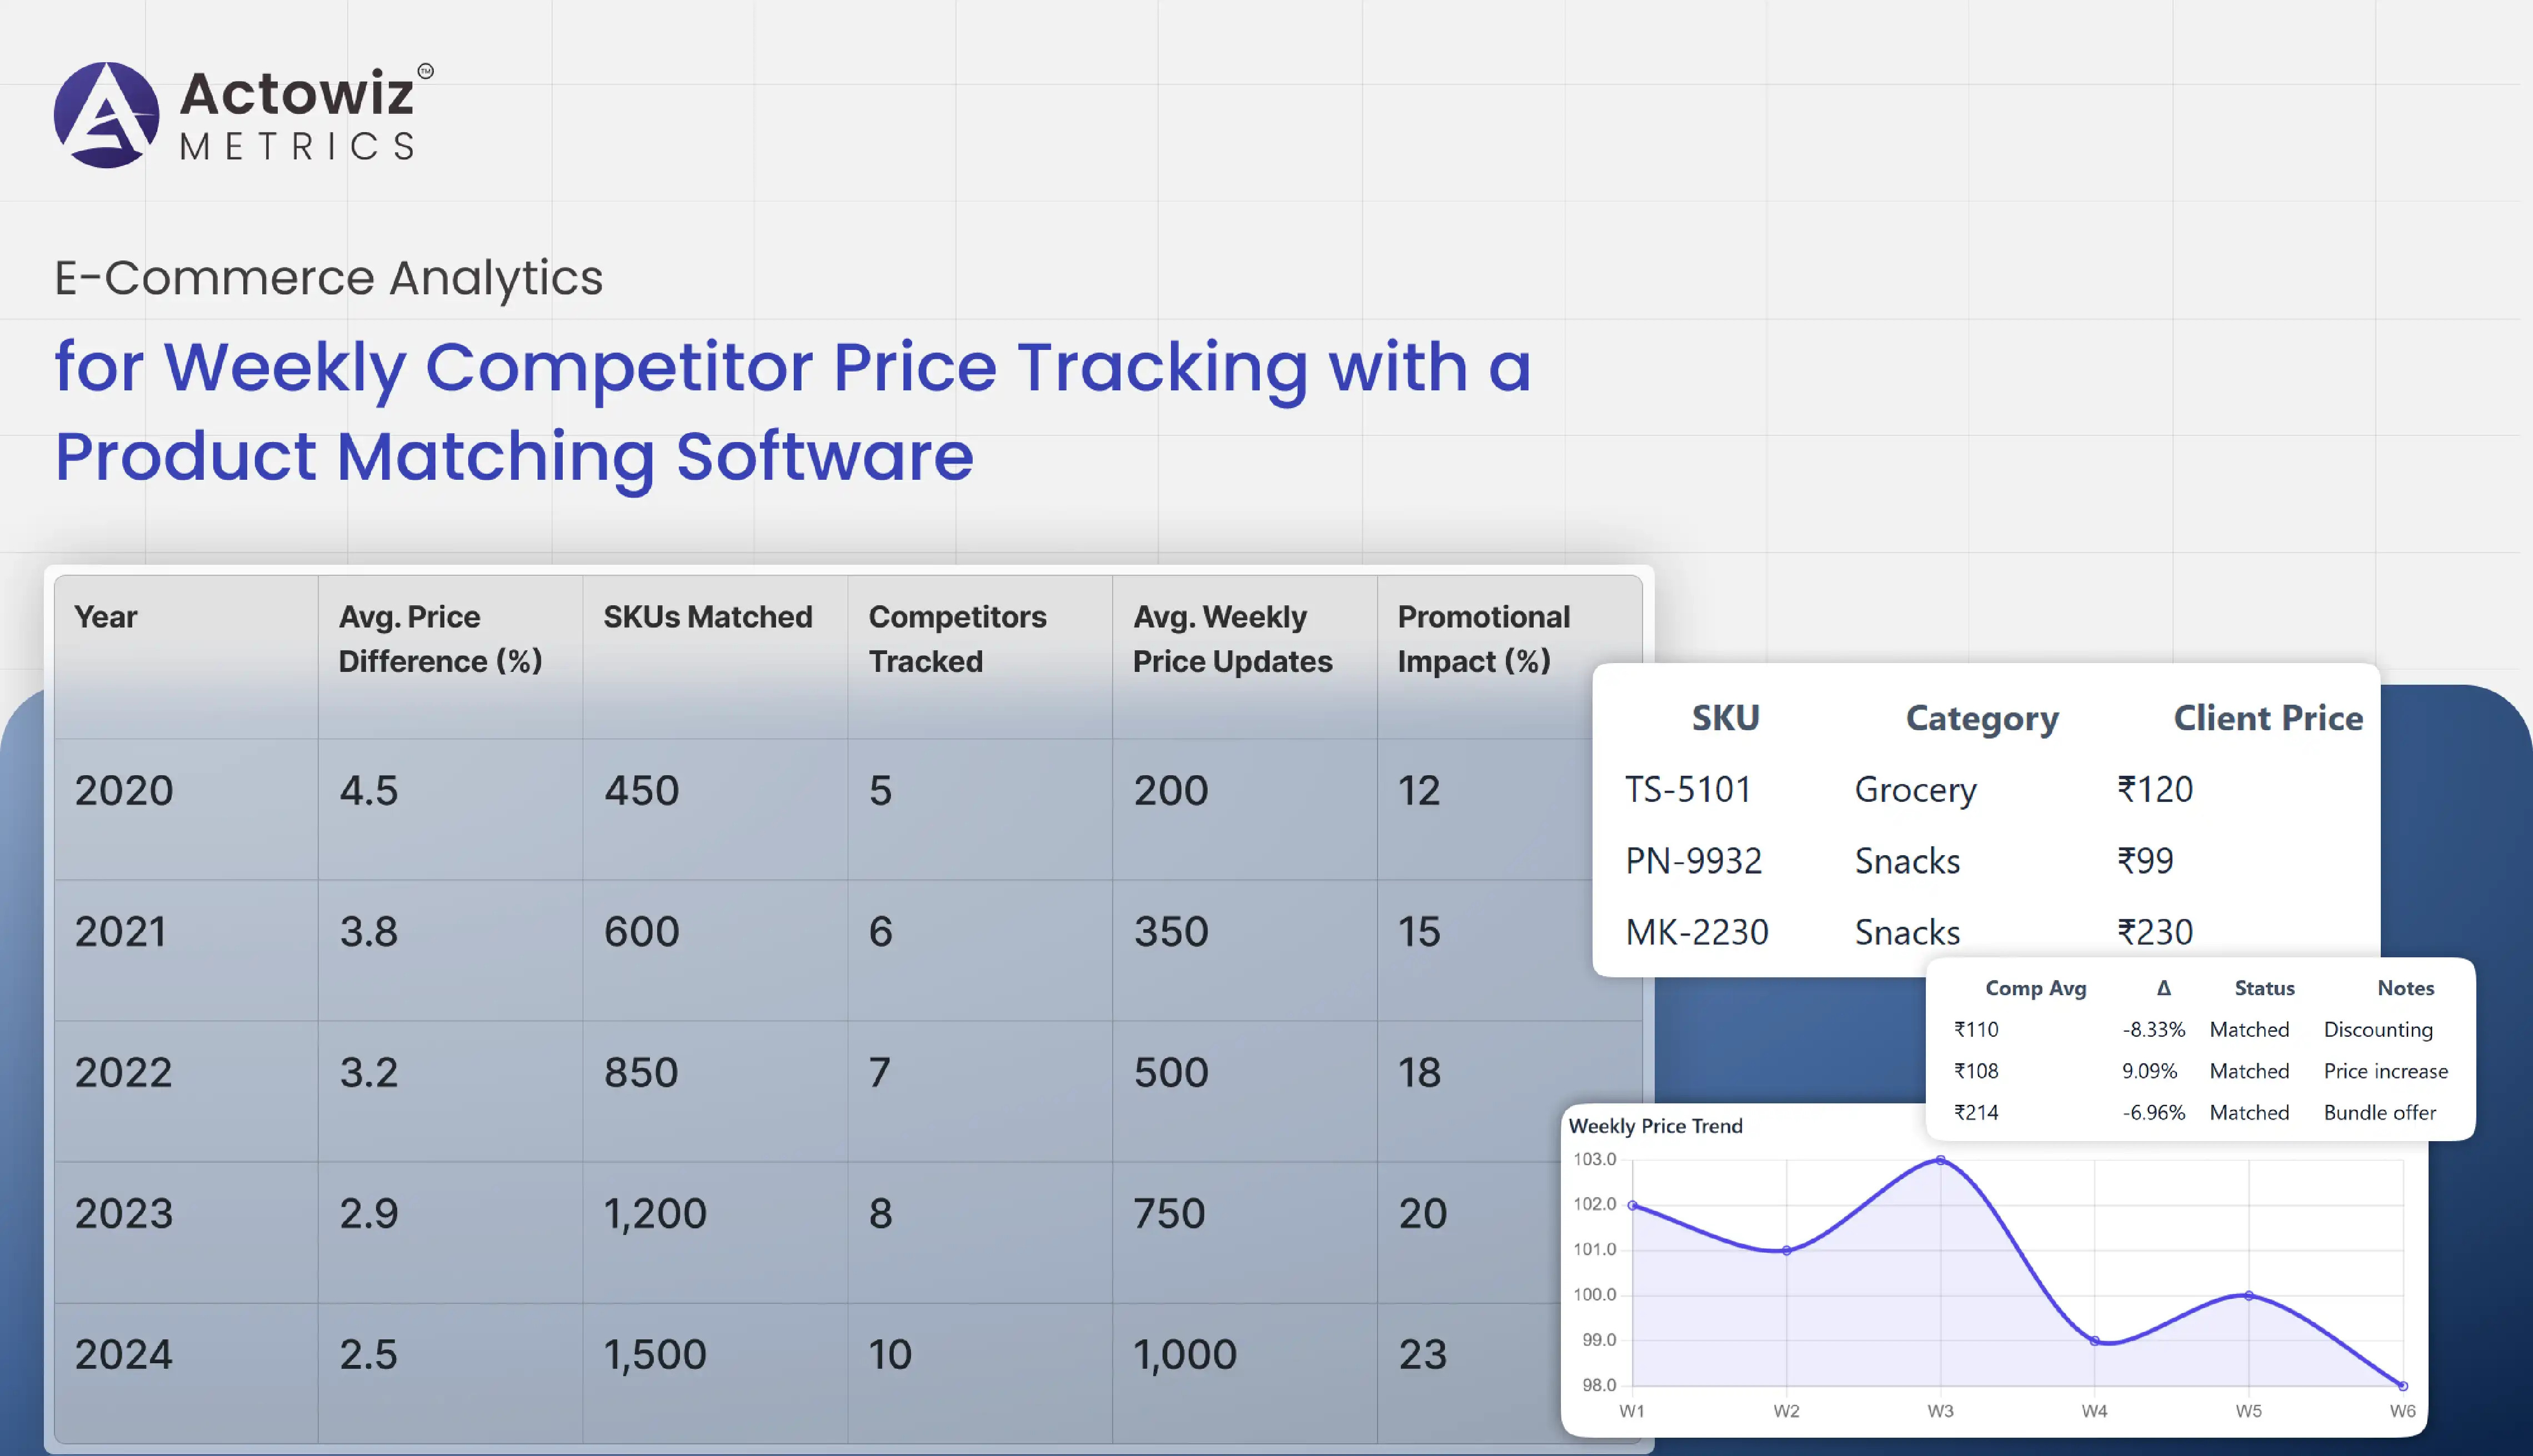The height and width of the screenshot is (1456, 2533).
Task: Select the W1 data point on trend line
Action: tap(1632, 1205)
